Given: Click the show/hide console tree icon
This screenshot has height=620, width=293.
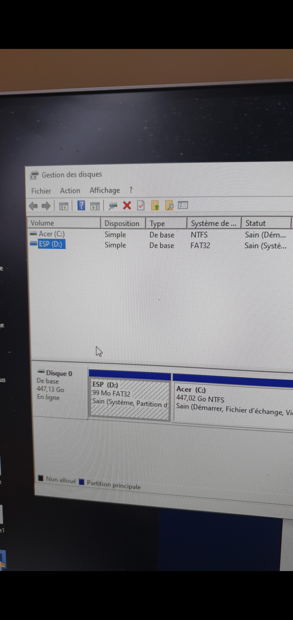Looking at the screenshot, I should (64, 206).
